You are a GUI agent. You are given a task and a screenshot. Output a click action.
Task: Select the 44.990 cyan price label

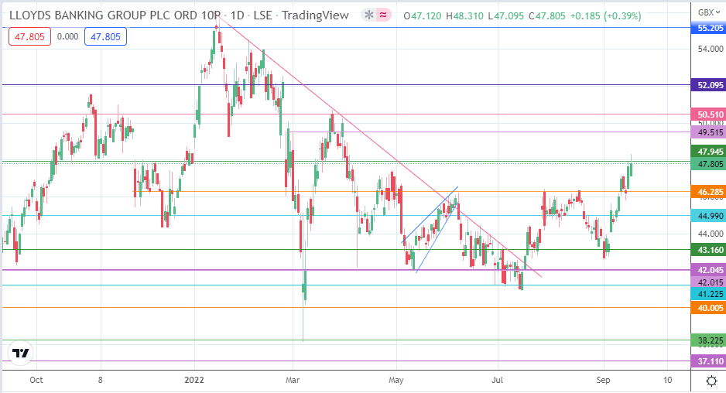[x=708, y=216]
